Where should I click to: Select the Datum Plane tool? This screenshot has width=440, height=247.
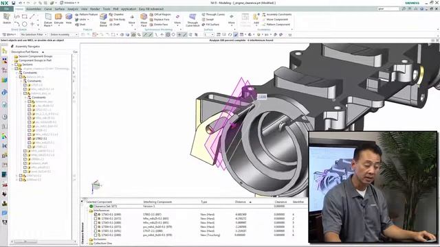click(x=48, y=20)
